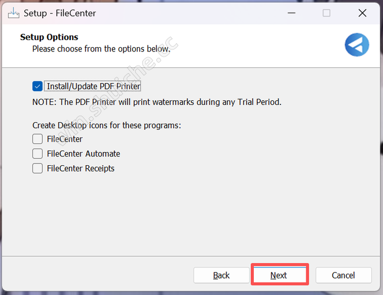Viewport: 383px width, 295px height.
Task: Check the FileCenter Receipts checkbox square
Action: coord(38,168)
